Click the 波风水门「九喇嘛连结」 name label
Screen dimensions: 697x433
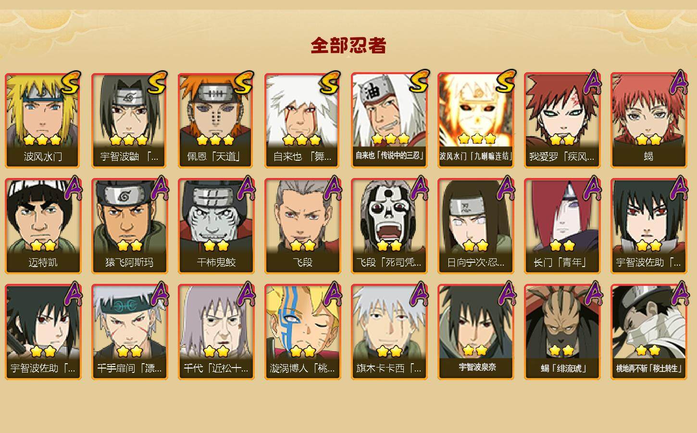(475, 156)
